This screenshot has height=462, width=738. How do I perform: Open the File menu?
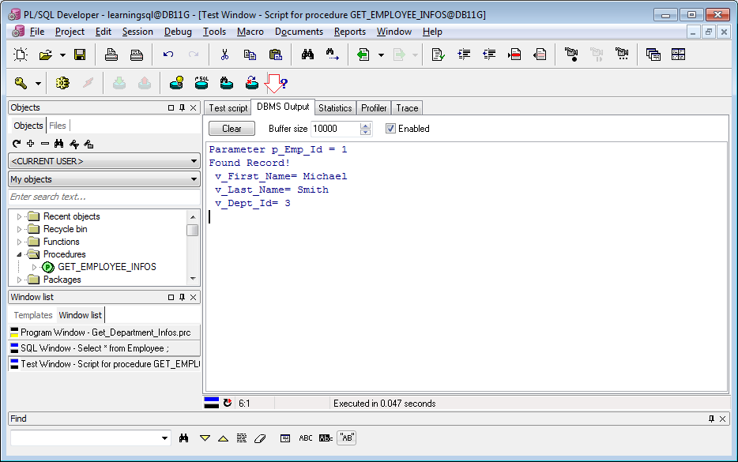click(36, 32)
